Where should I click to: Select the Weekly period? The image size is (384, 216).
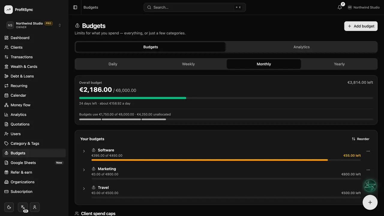[x=188, y=64]
